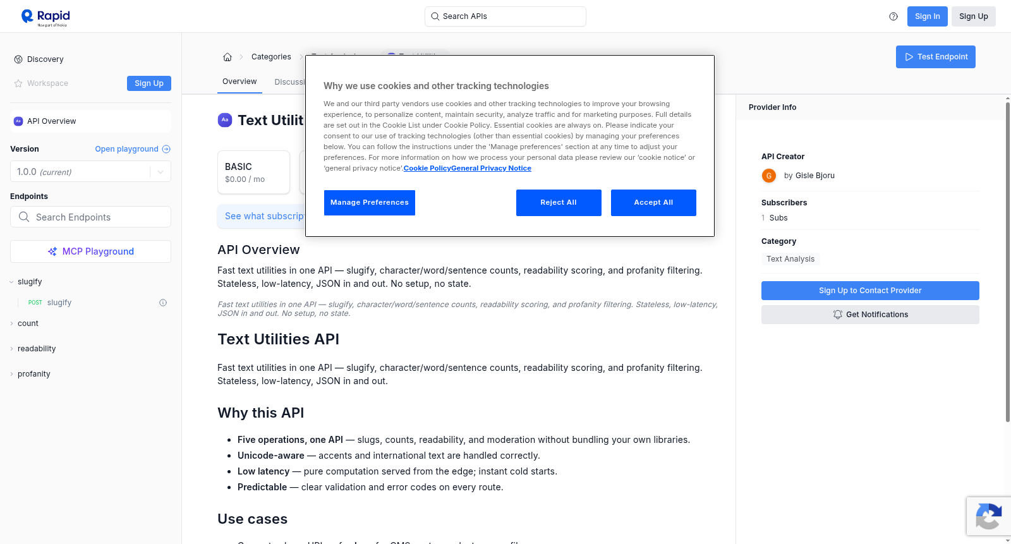Focus the Search Endpoints field
The width and height of the screenshot is (1011, 544).
click(90, 217)
